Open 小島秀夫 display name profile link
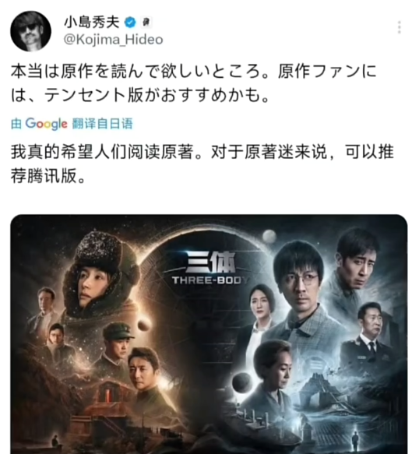The width and height of the screenshot is (412, 454). point(91,22)
